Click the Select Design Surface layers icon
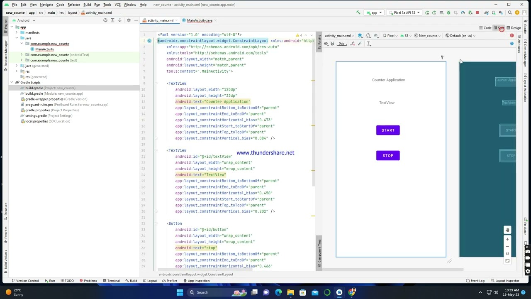This screenshot has height=299, width=531. 360,36
